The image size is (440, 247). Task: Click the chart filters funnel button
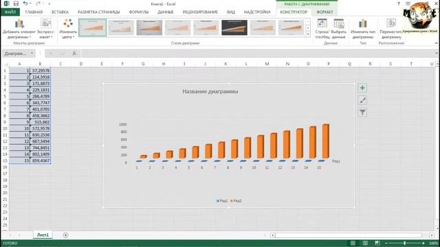tap(362, 113)
